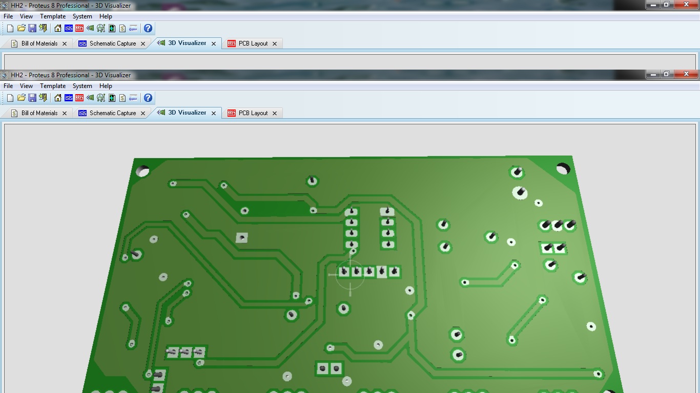Close PCB Layout tab in back window
The height and width of the screenshot is (393, 700).
click(275, 43)
